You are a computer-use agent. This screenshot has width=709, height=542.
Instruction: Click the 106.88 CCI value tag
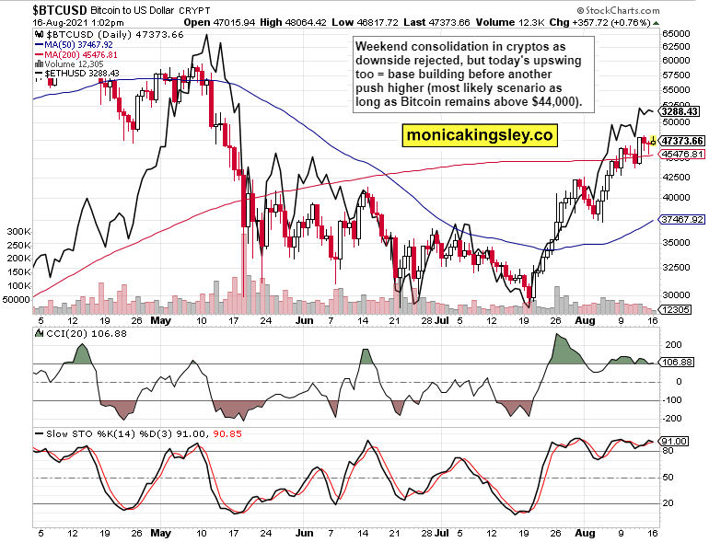(x=680, y=362)
